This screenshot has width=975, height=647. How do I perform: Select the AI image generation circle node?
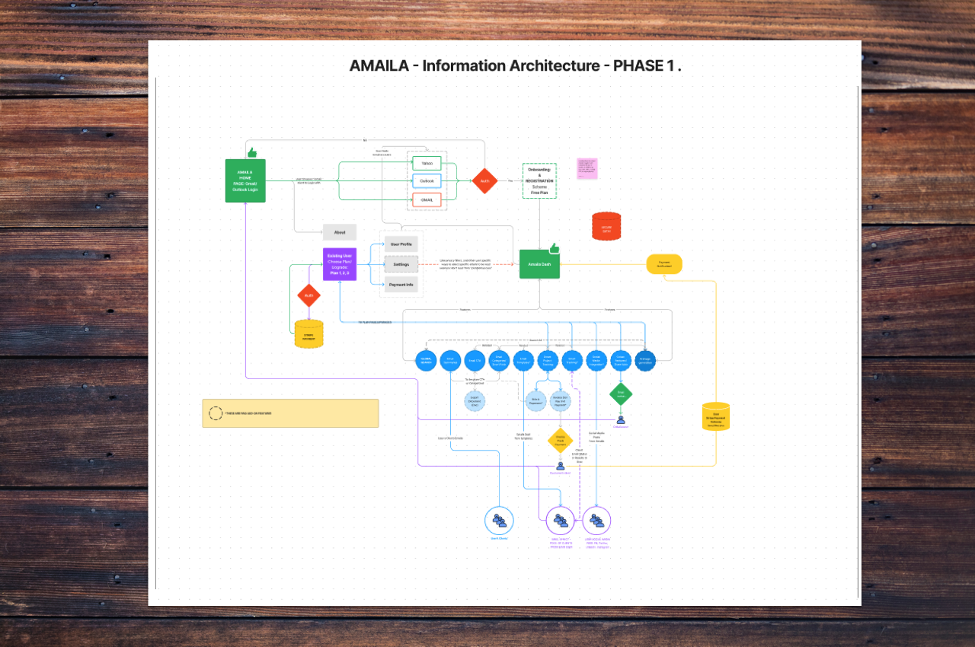point(645,361)
